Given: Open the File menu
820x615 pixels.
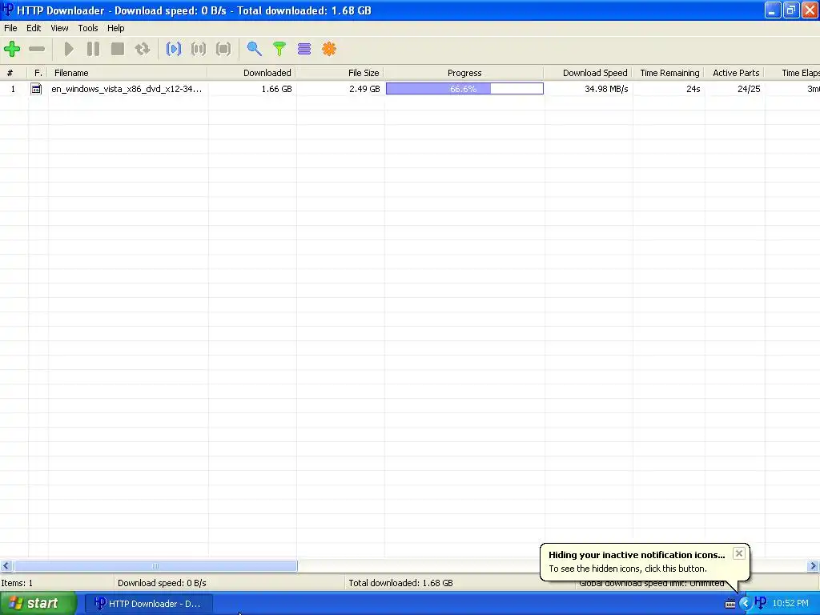Looking at the screenshot, I should (10, 28).
